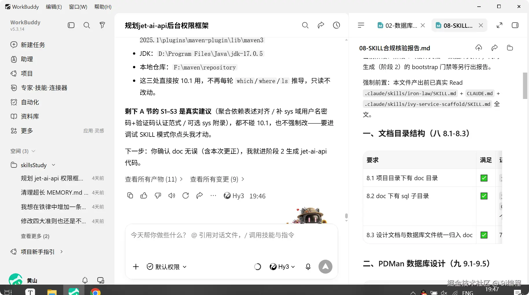Toggle checkbox for 8.2 doc 下有 sql 子目录

click(x=484, y=196)
